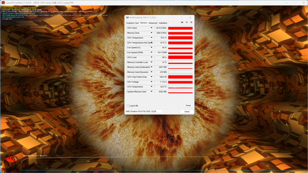Click the GPU-Z app icon in title bar
308x173 pixels.
(127, 17)
